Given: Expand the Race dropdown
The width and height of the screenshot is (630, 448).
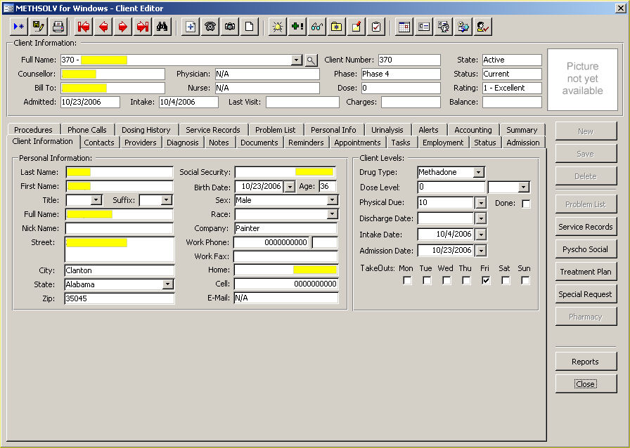Looking at the screenshot, I should tap(332, 214).
